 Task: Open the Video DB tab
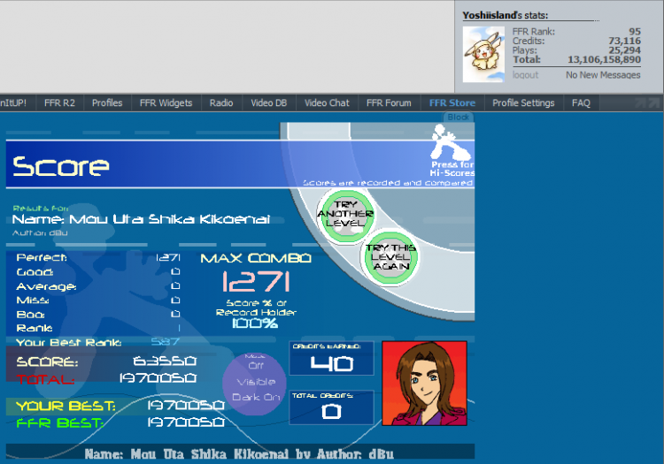coord(268,103)
